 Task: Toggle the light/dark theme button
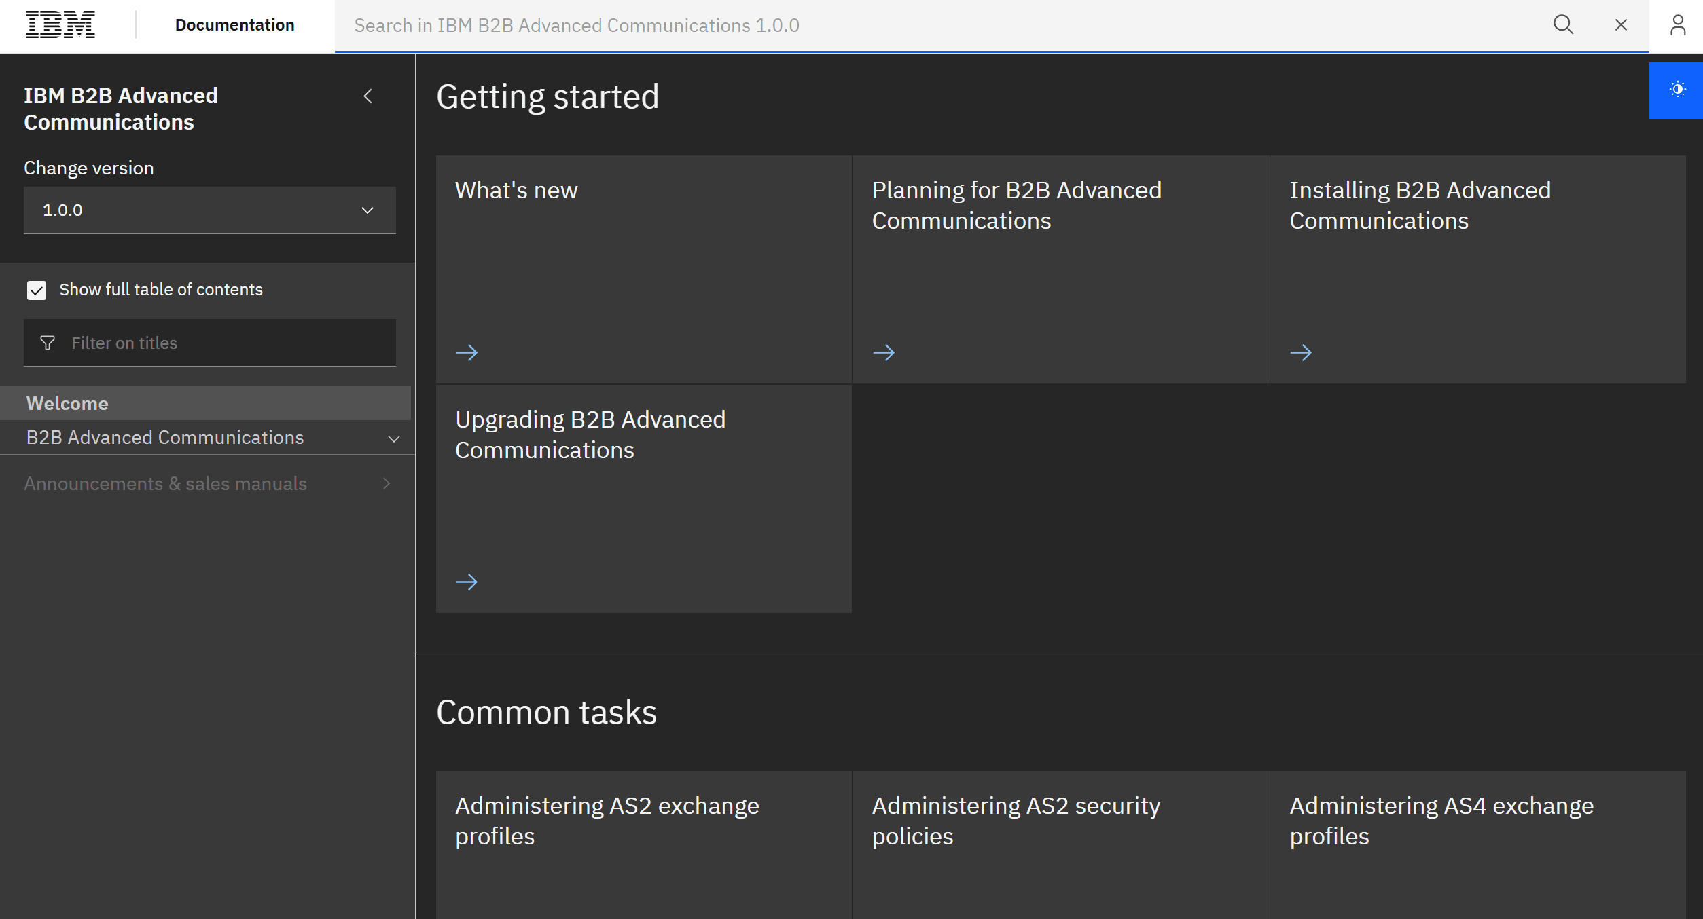tap(1677, 90)
